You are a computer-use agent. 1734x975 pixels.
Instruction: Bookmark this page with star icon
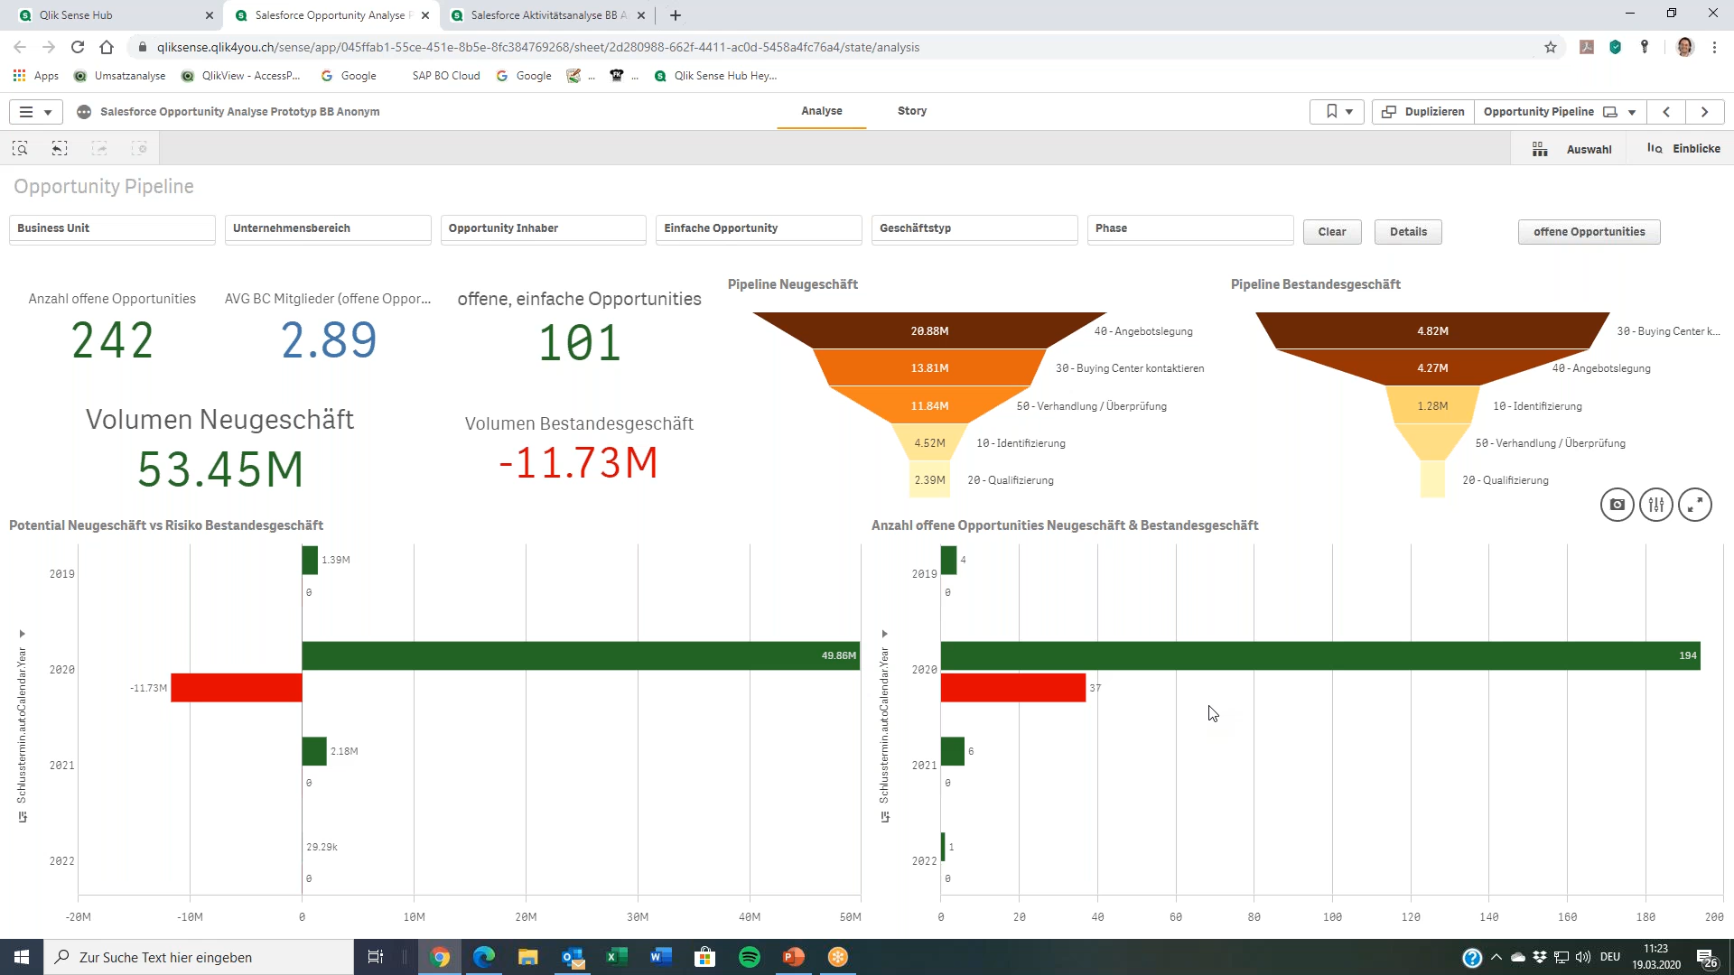1551,47
